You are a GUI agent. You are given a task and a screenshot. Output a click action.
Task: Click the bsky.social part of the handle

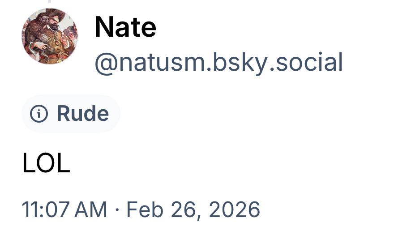(282, 62)
